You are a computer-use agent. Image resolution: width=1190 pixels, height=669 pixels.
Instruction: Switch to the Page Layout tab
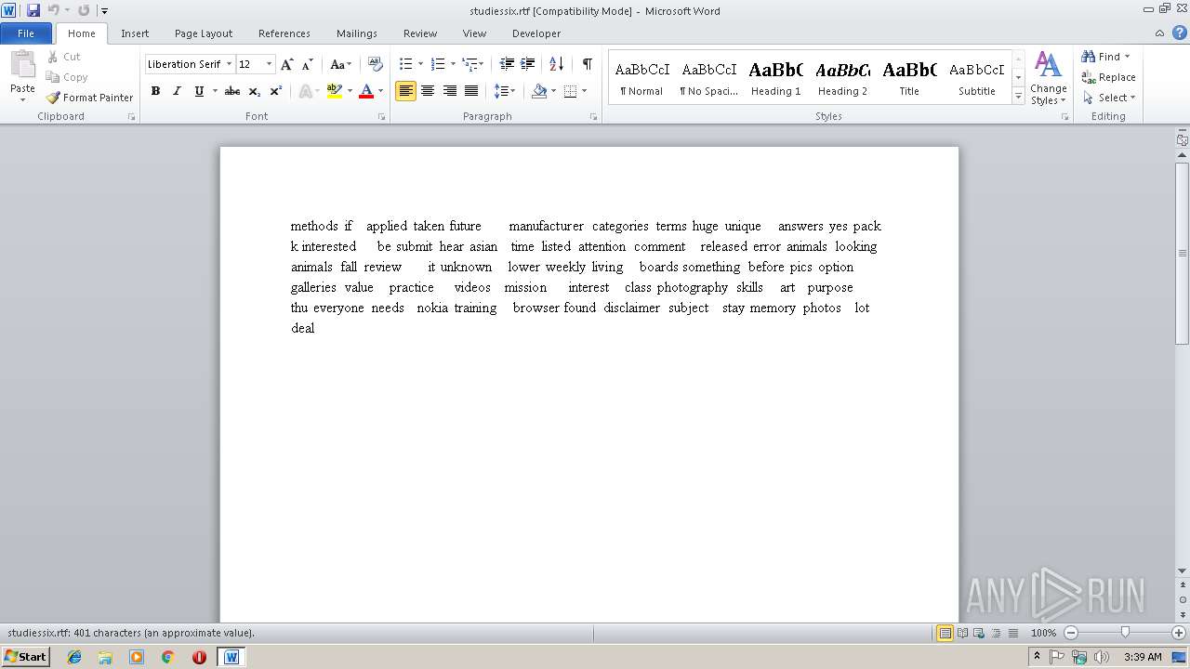coord(204,33)
